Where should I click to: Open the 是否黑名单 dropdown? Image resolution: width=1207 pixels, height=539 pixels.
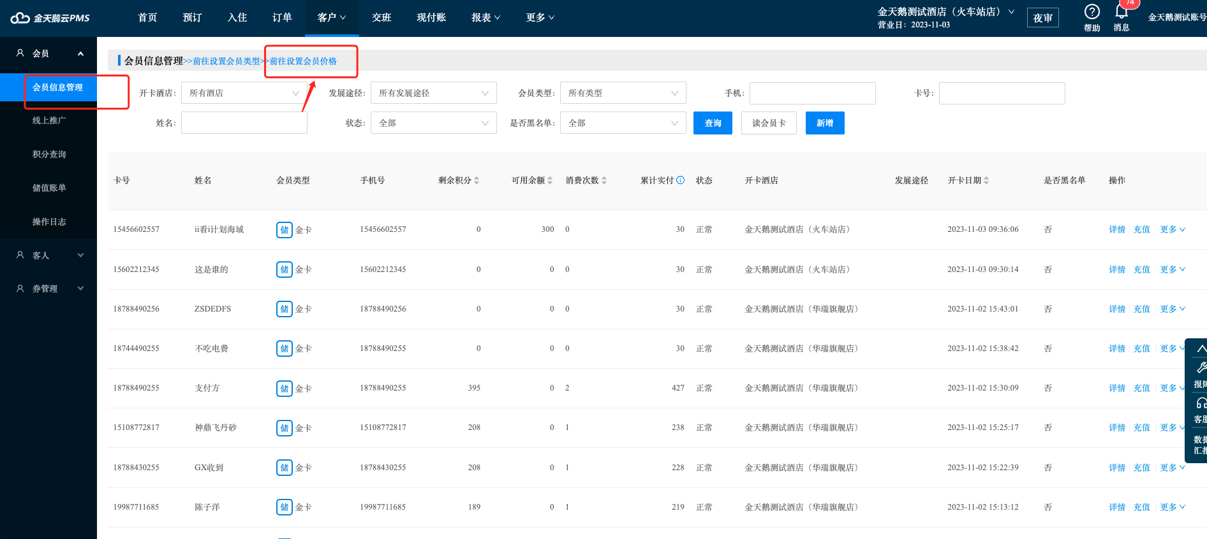pyautogui.click(x=623, y=123)
